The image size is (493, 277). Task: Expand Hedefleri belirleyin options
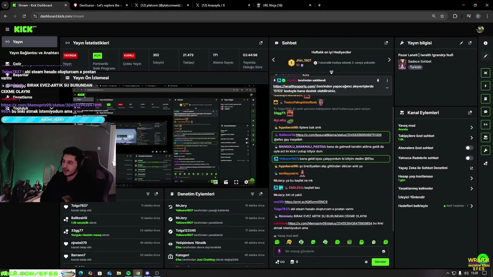pyautogui.click(x=471, y=206)
